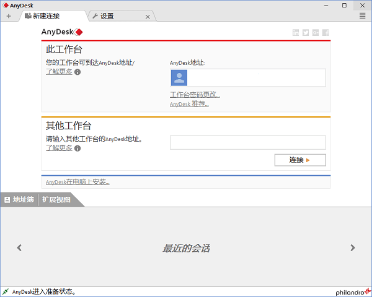
Task: Open the Google+ share icon
Action: (316, 33)
